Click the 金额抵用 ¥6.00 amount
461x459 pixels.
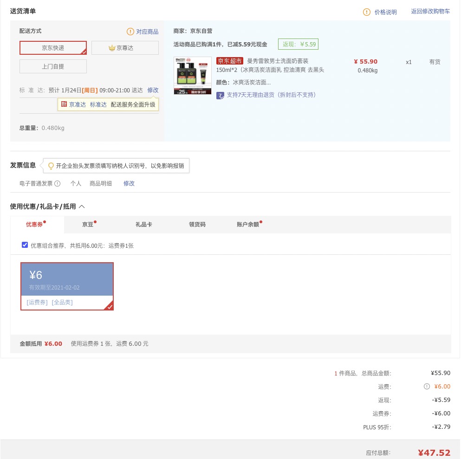coord(53,343)
